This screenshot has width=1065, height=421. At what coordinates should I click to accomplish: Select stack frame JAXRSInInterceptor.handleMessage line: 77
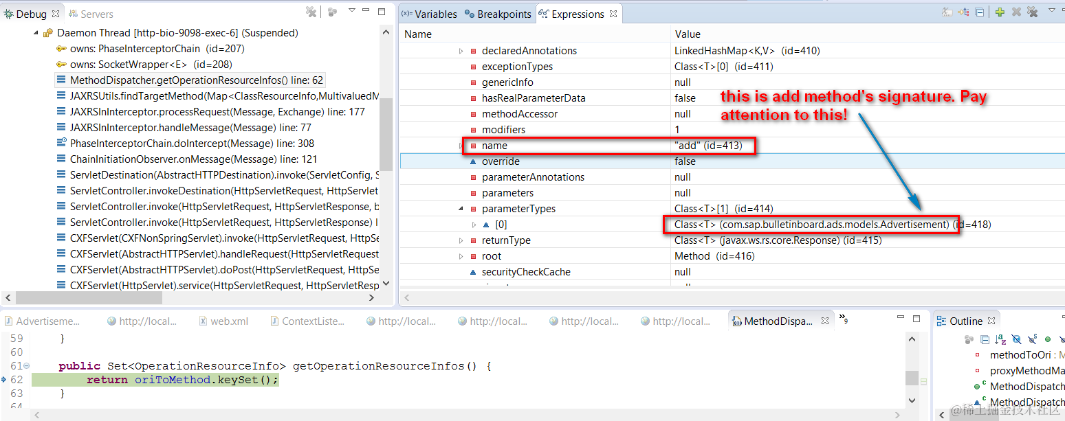[x=184, y=128]
